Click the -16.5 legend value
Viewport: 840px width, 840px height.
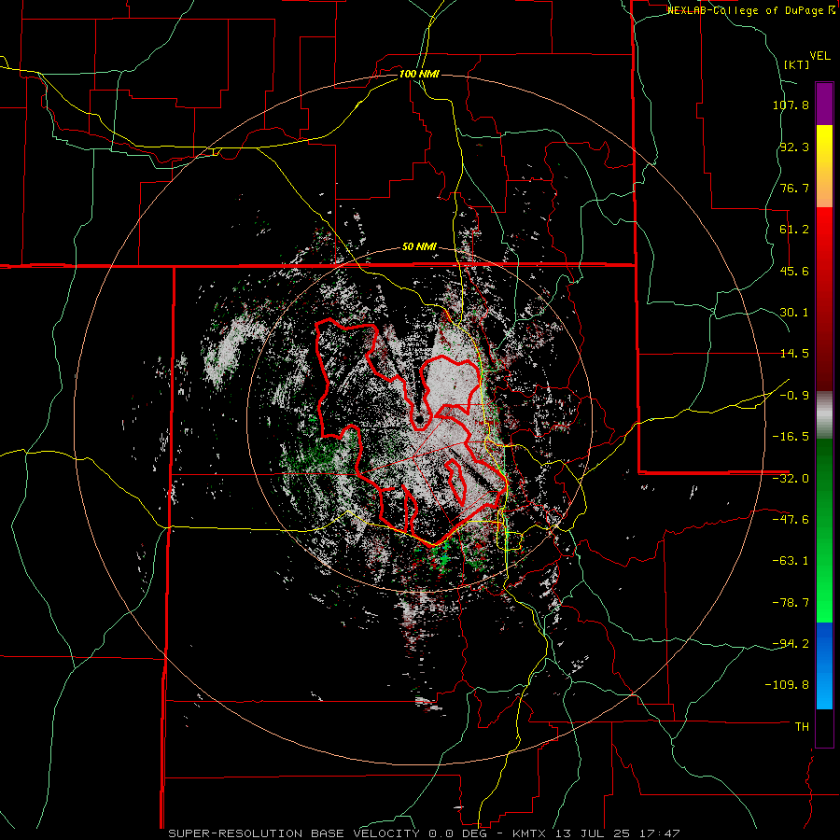coord(791,437)
